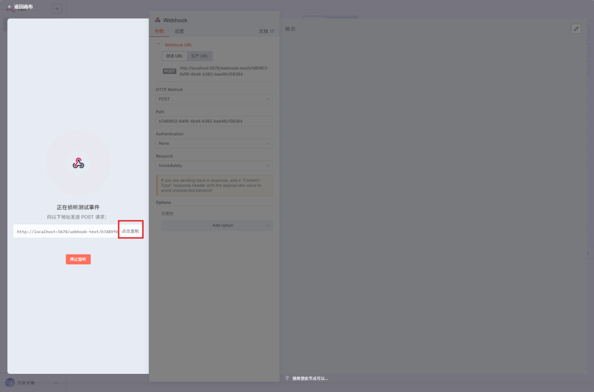The height and width of the screenshot is (392, 594).
Task: Click the pencil edit icon in the output panel
Action: click(576, 29)
